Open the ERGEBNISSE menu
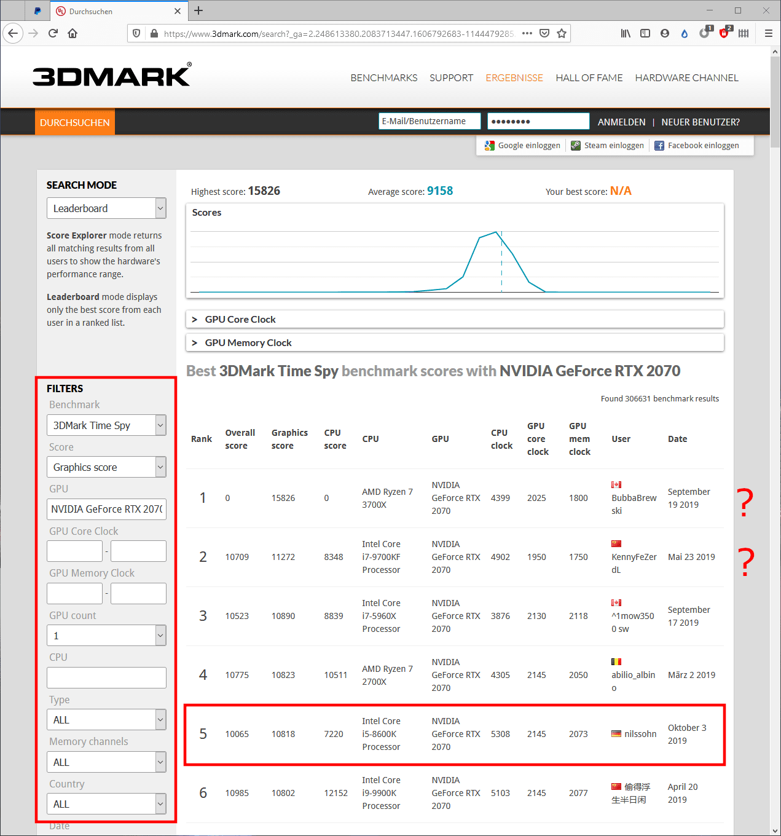This screenshot has height=836, width=781. pos(514,78)
